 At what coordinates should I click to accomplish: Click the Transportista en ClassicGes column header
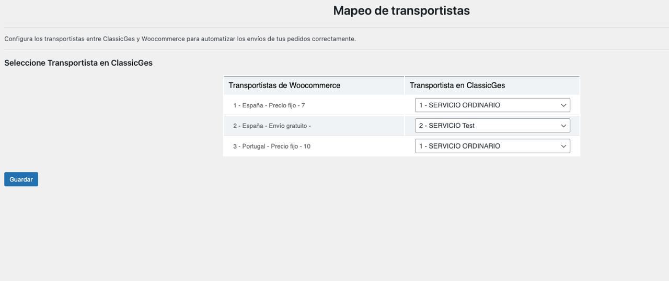[457, 85]
